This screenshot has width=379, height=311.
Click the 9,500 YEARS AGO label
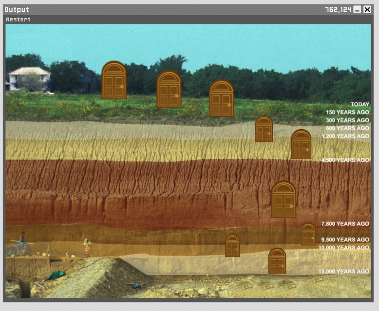click(345, 240)
